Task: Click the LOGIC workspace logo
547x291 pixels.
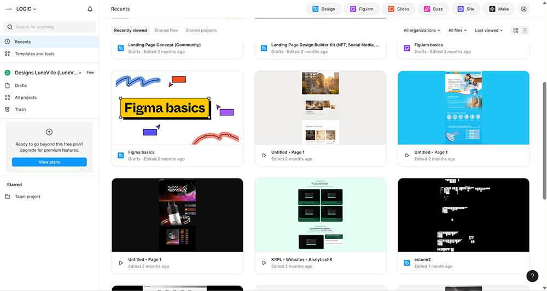Action: click(9, 9)
